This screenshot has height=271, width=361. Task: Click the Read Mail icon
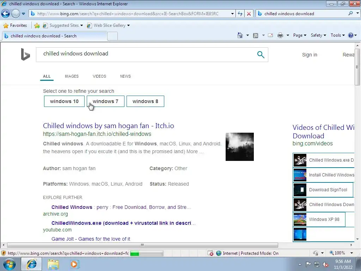270,35
